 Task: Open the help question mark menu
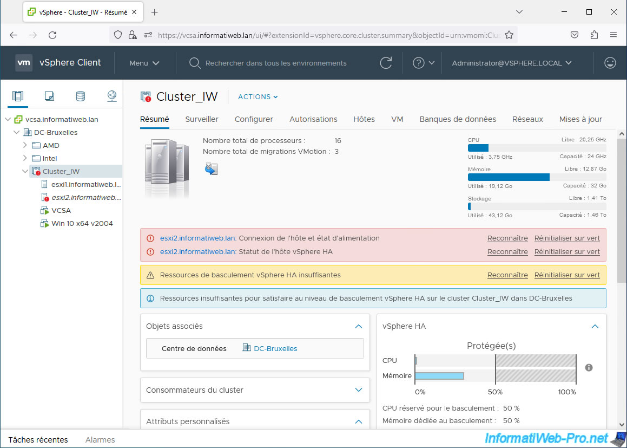(424, 63)
